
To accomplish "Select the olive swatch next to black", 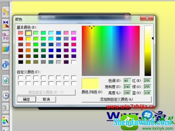I will click(28, 62).
